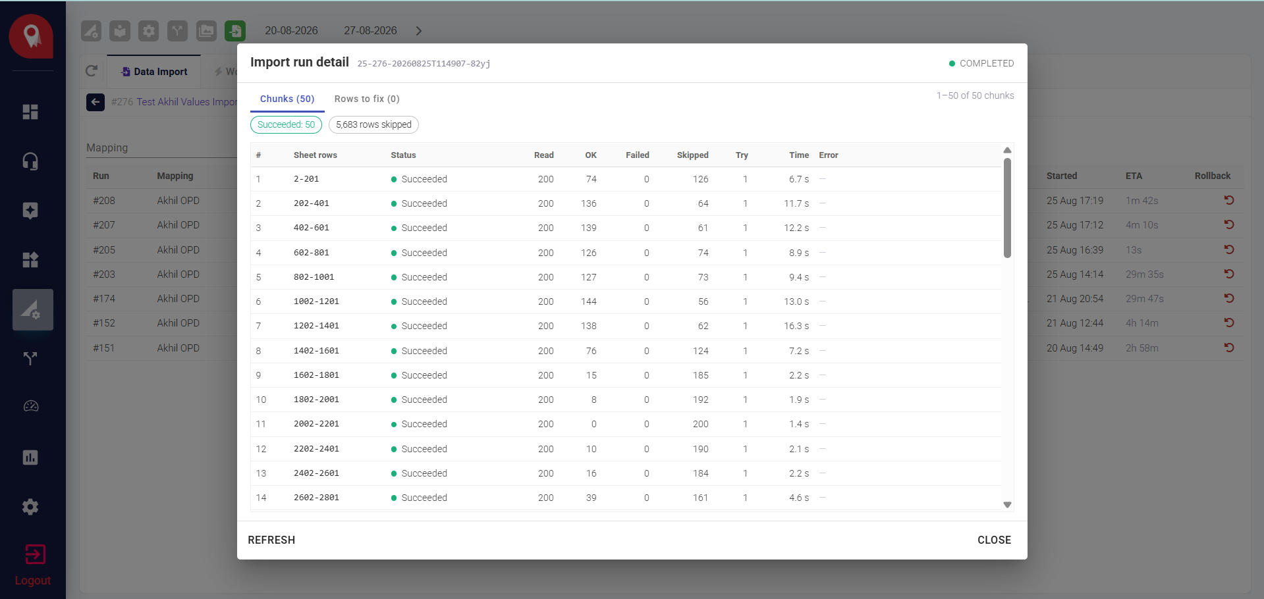
Task: Click the REFRESH button in the dialog
Action: pos(271,540)
